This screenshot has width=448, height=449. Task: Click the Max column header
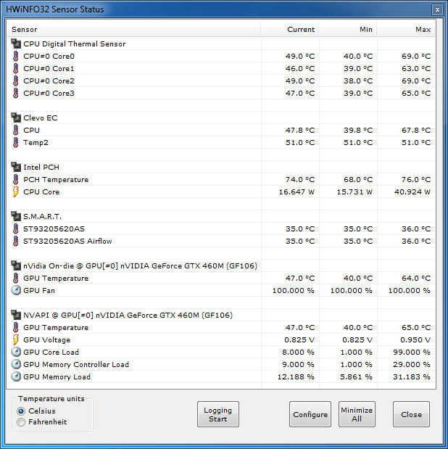[406, 30]
